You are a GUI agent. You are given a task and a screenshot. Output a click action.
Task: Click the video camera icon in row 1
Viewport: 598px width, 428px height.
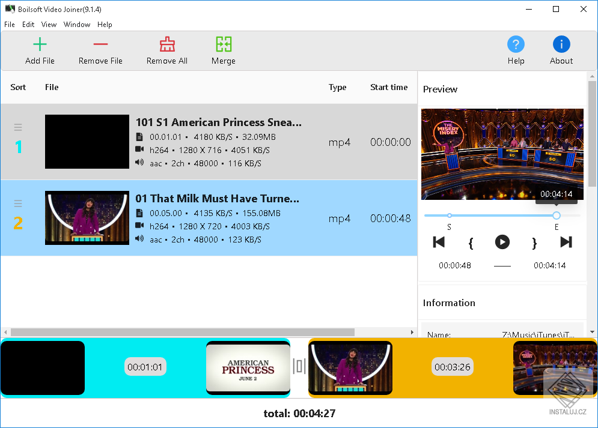139,149
